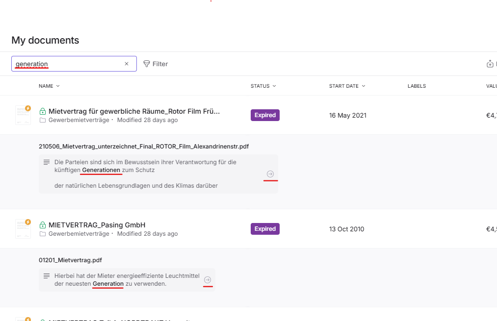Open Gewerbemietverträge folder under Rotor Film contract
This screenshot has width=497, height=321.
coord(78,120)
